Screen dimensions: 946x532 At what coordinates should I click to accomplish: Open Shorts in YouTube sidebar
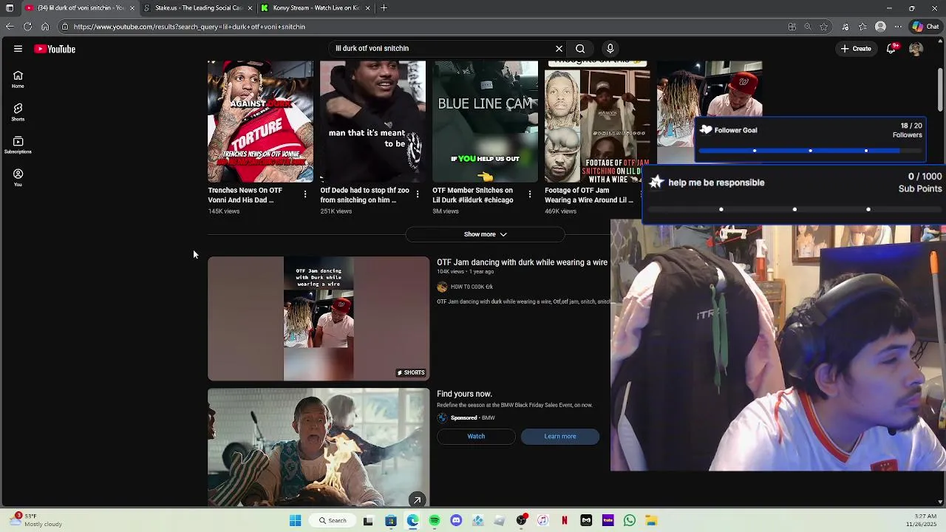18,112
